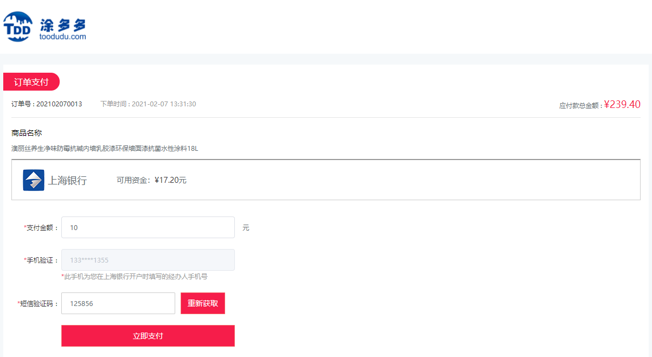This screenshot has width=652, height=357.
Task: Click the 立即支付 pay now button
Action: [x=148, y=336]
